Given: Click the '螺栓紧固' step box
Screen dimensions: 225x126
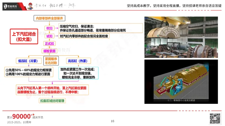Looking at the screenshot, I should 49,51.
